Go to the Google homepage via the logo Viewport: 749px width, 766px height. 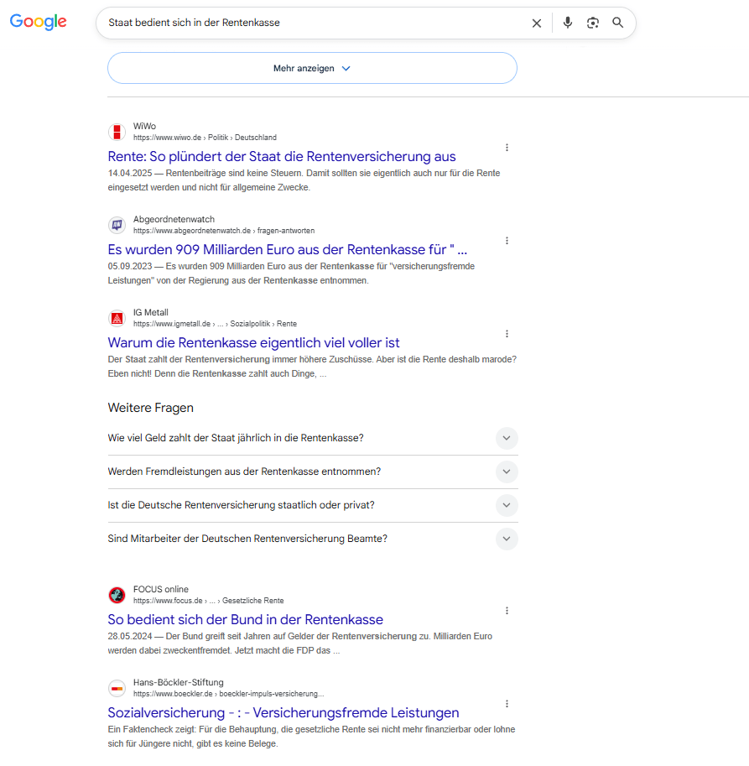(38, 22)
